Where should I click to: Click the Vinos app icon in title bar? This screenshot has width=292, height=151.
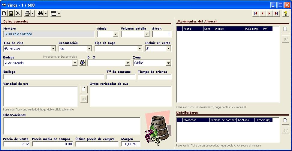point(4,5)
